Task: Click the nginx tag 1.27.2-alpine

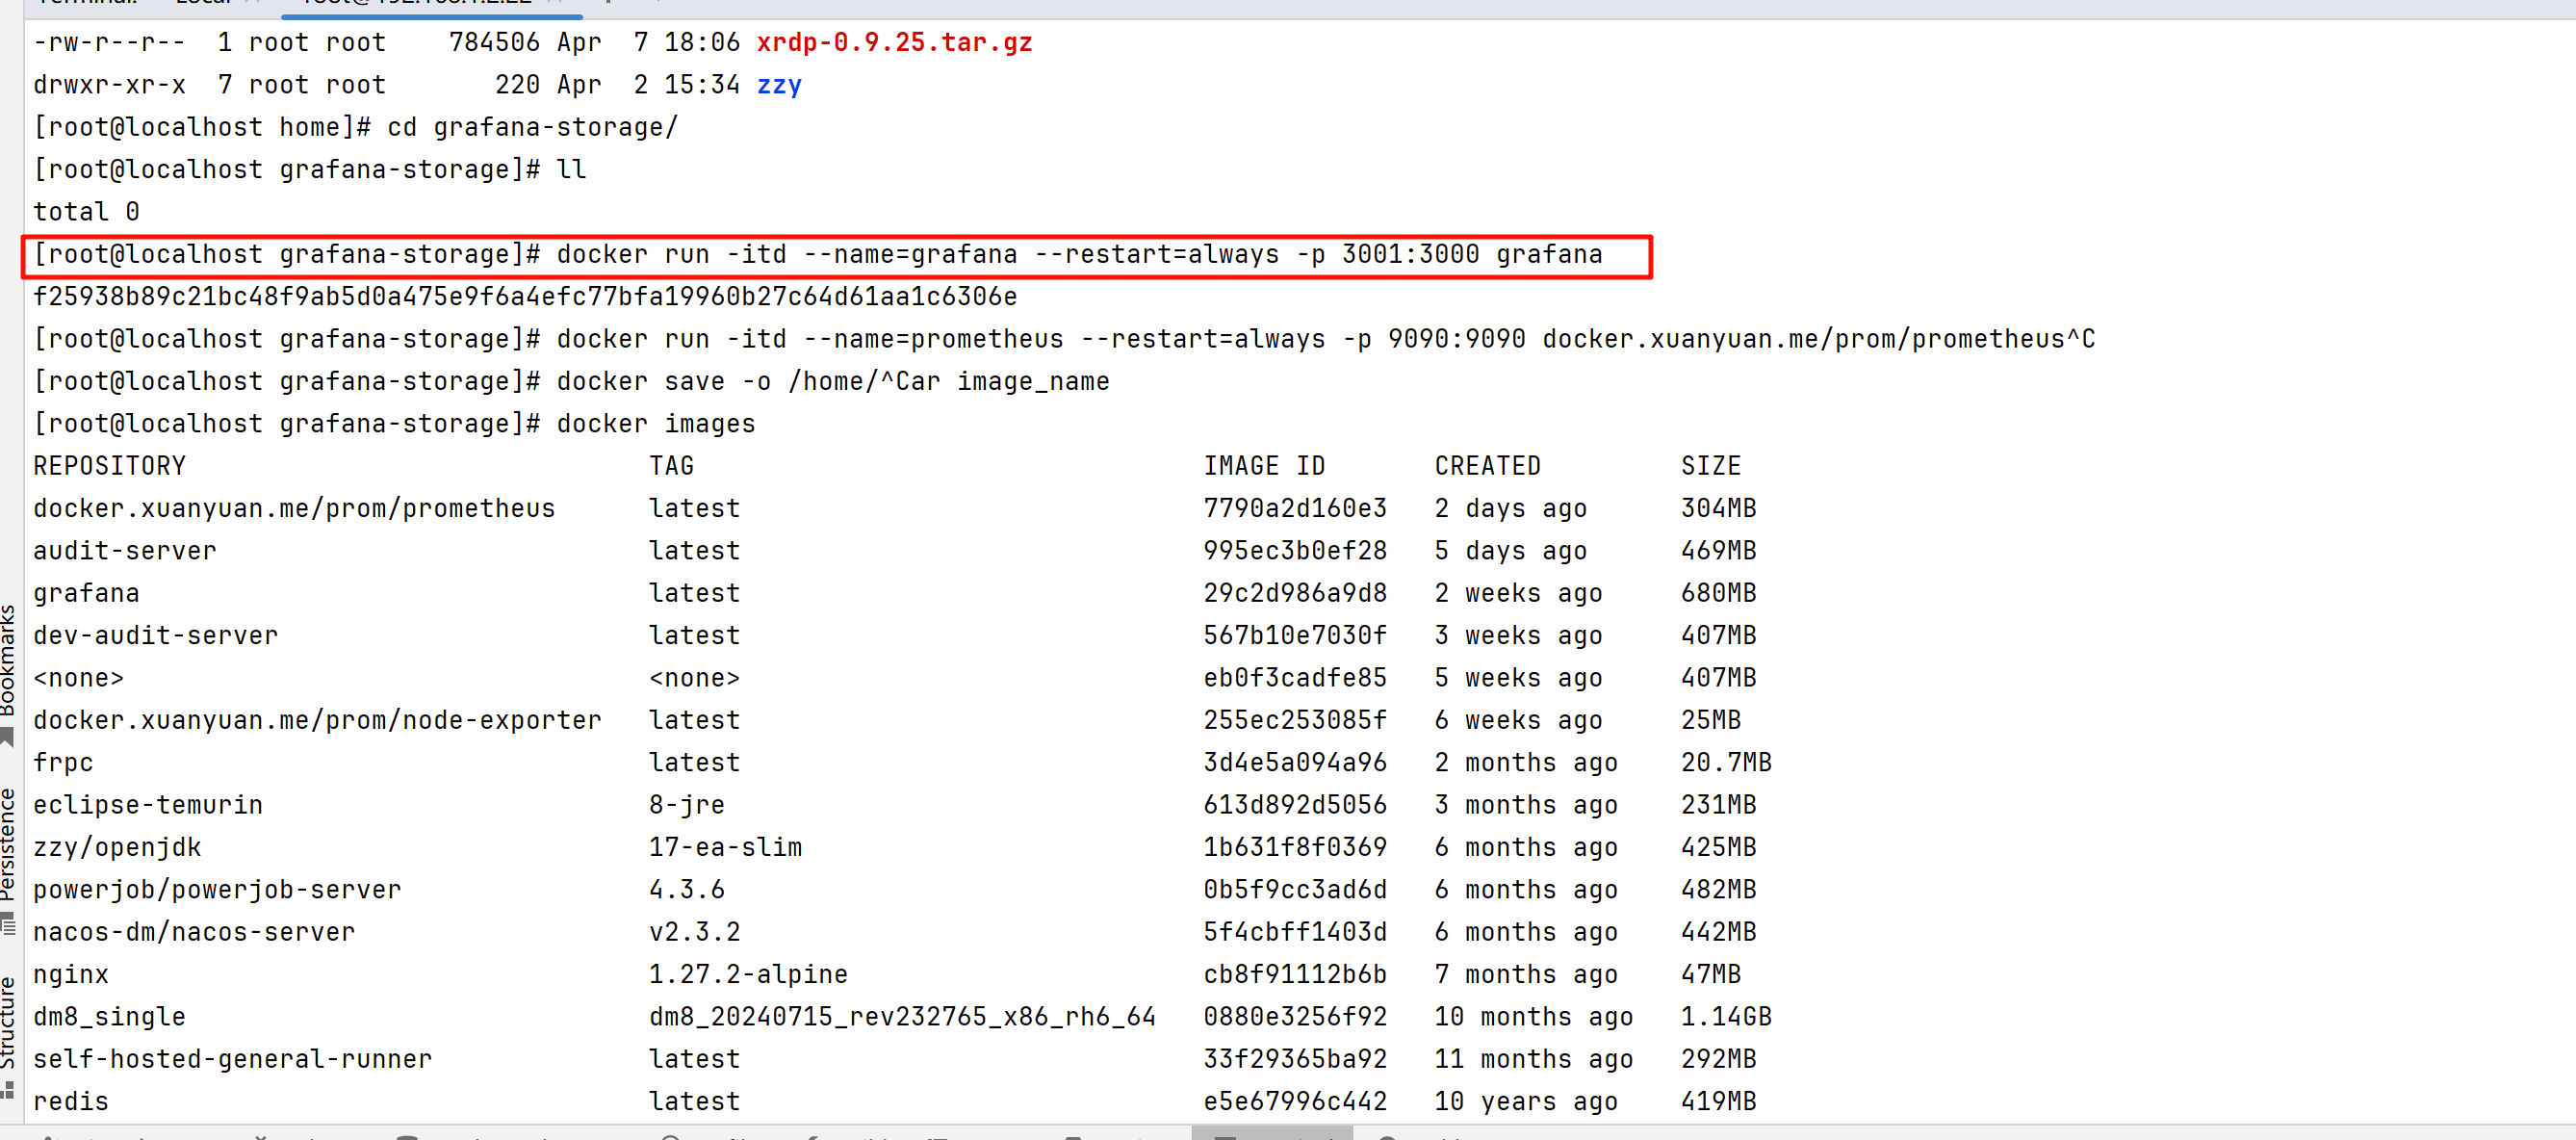Action: tap(748, 974)
